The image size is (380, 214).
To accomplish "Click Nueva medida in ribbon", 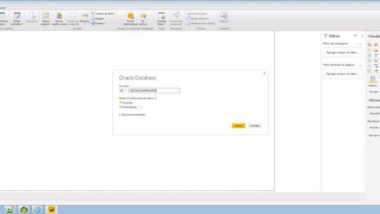I will (197, 14).
